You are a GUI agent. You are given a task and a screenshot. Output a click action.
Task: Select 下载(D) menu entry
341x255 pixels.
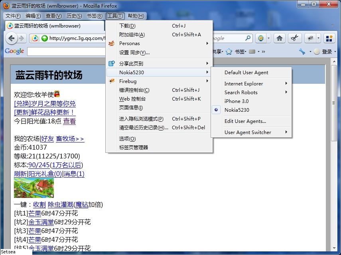coord(159,26)
